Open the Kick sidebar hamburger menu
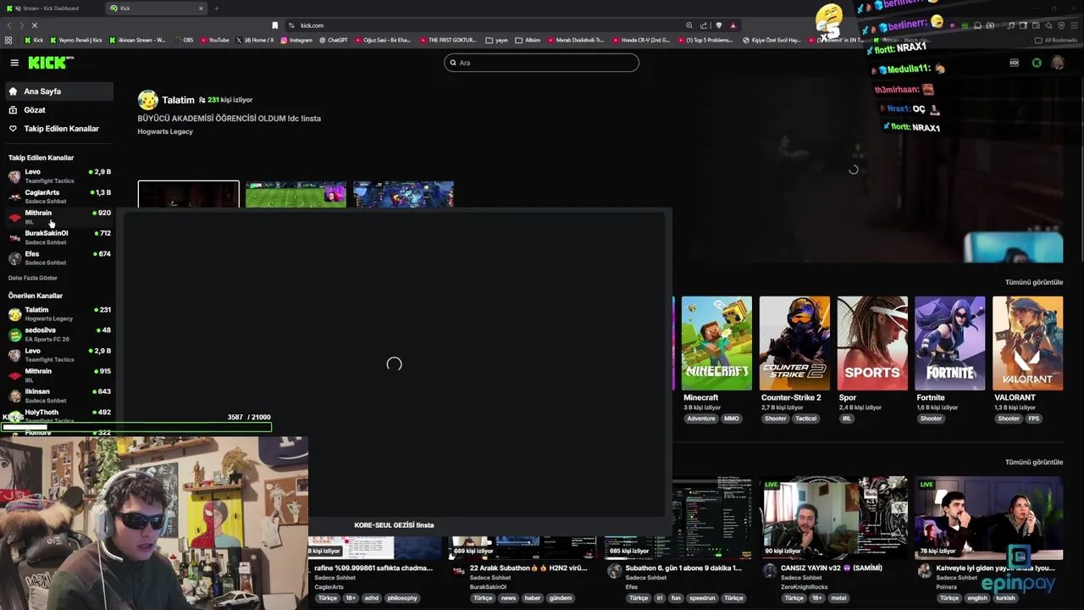This screenshot has width=1084, height=610. tap(14, 63)
